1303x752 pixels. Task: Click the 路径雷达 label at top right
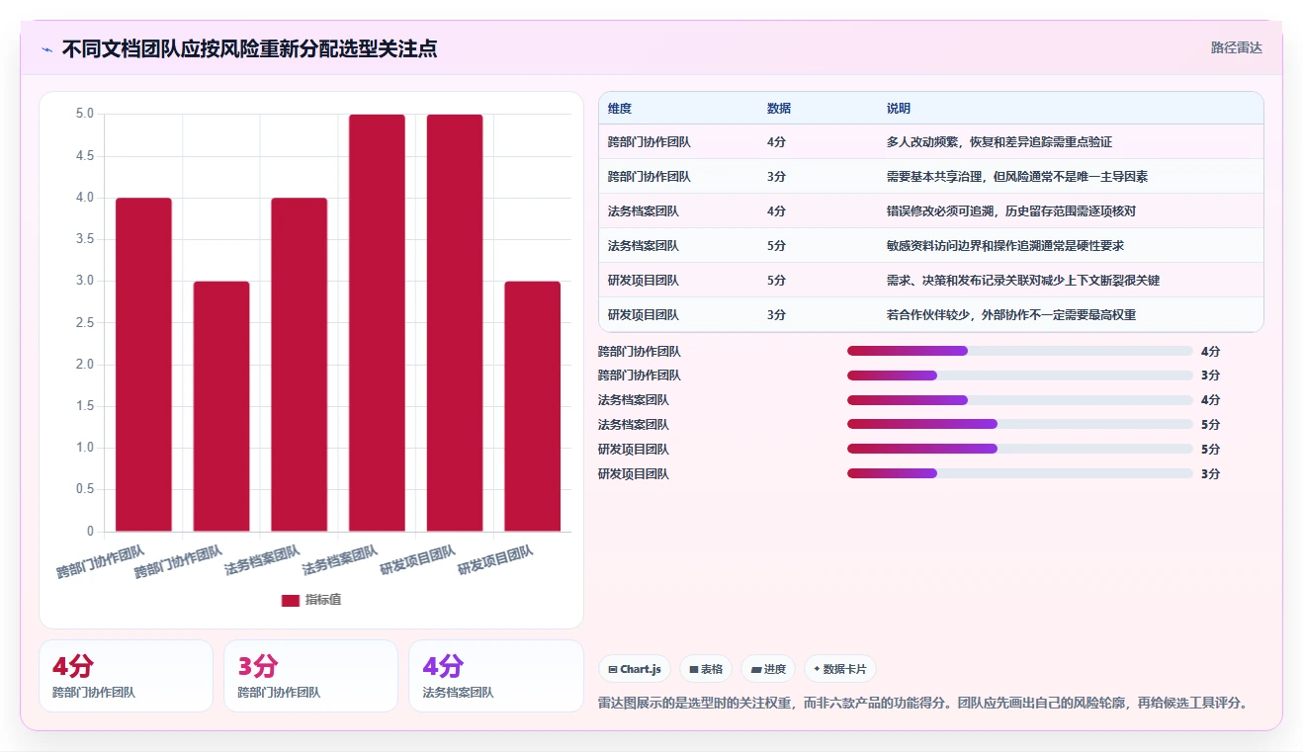tap(1237, 47)
